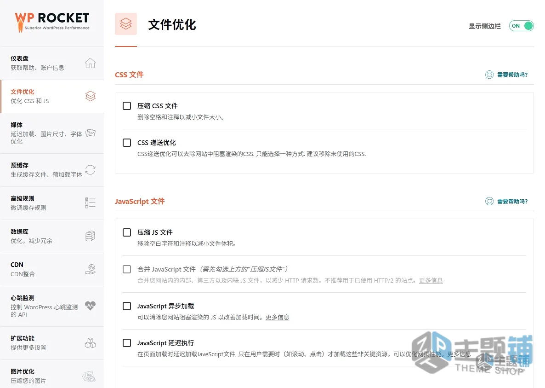Open the 高级规则 settings tab
Image resolution: width=545 pixels, height=388 pixels.
pyautogui.click(x=52, y=203)
